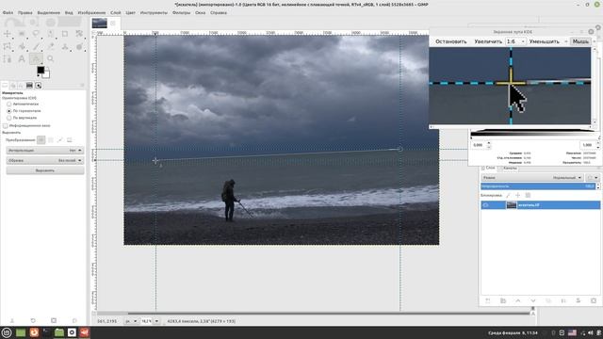Select the Free Select lasso tool

pos(36,34)
